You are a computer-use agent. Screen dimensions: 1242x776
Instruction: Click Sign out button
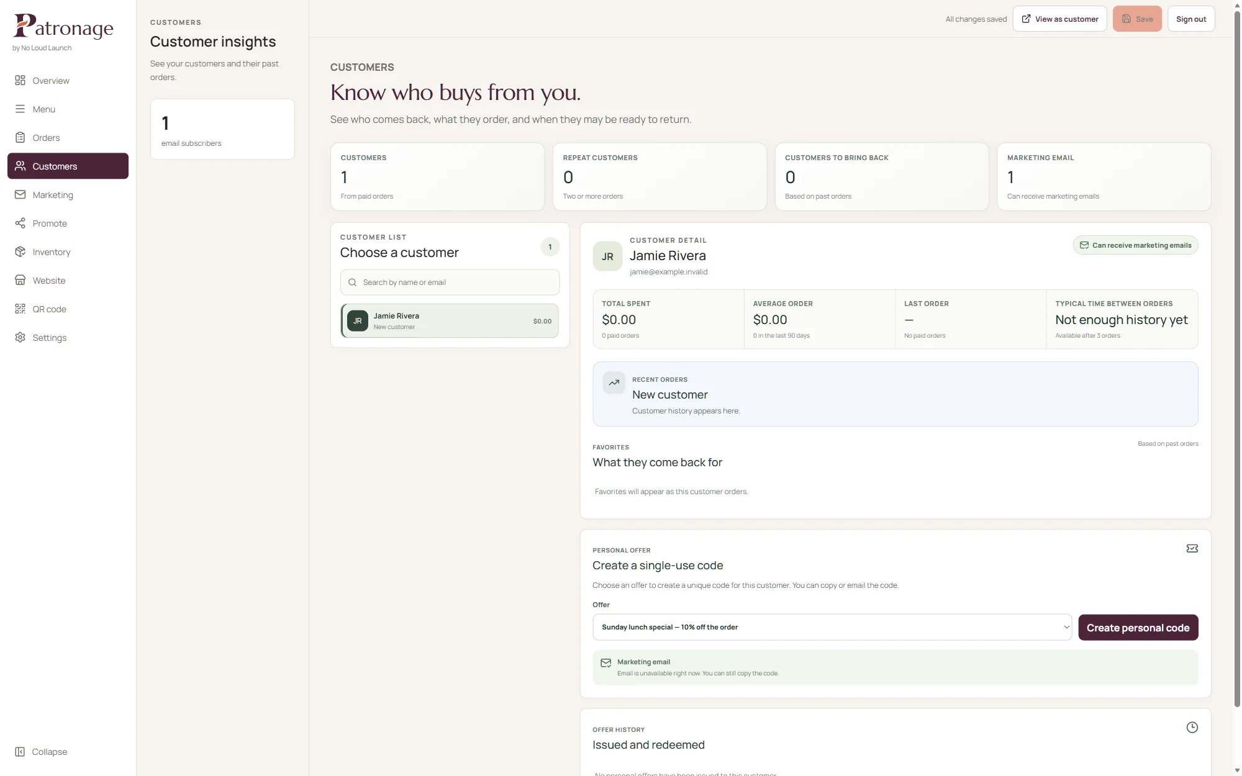click(1191, 19)
